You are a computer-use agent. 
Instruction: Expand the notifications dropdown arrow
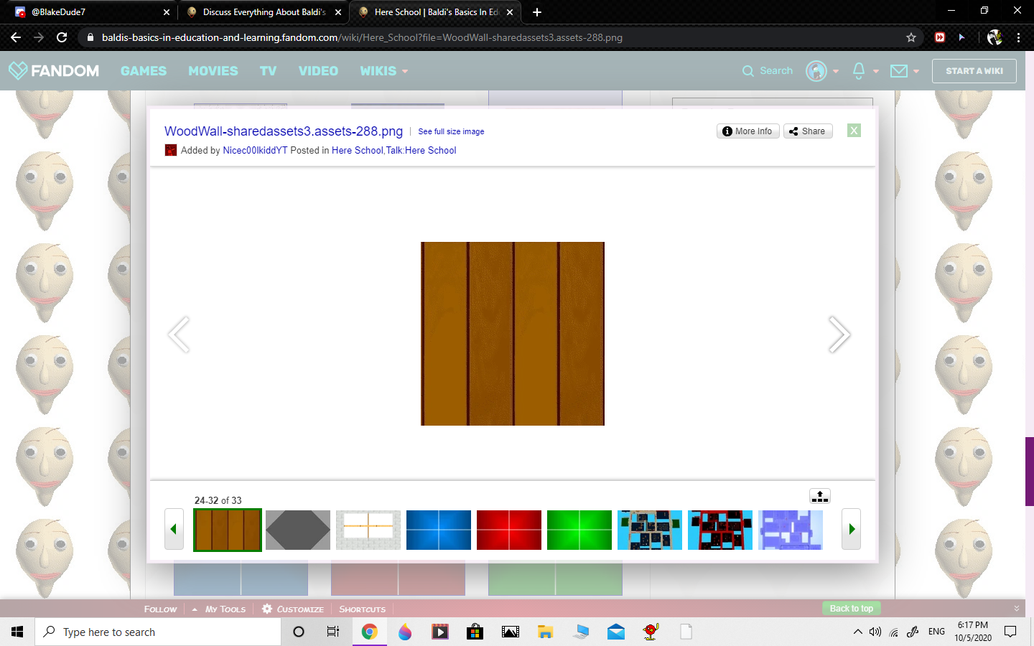pyautogui.click(x=876, y=72)
